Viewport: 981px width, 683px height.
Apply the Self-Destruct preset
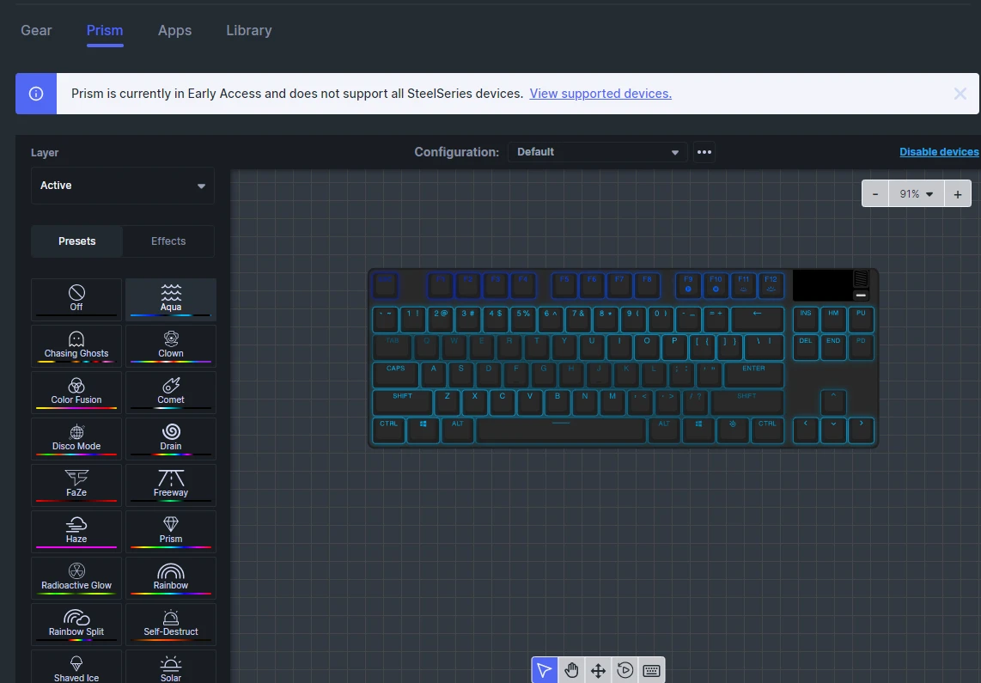(x=171, y=624)
